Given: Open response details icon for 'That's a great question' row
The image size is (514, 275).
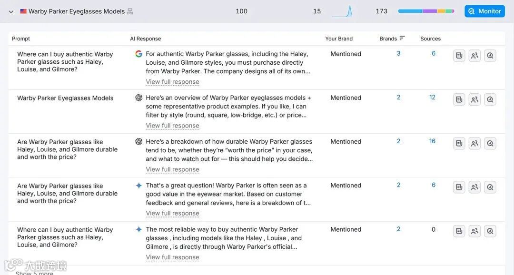Looking at the screenshot, I should [459, 187].
